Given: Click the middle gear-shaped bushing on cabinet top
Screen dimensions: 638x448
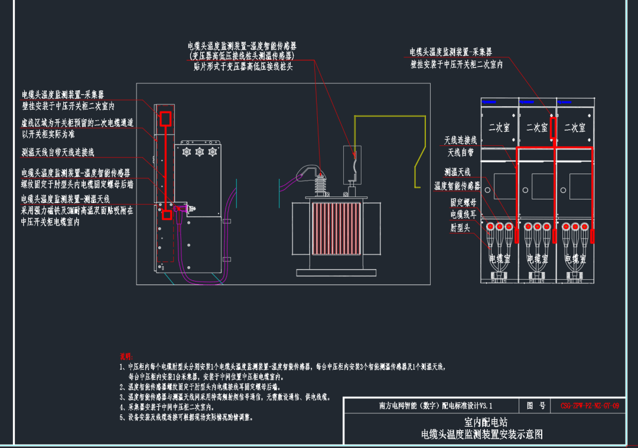Looking at the screenshot, I should (x=200, y=152).
